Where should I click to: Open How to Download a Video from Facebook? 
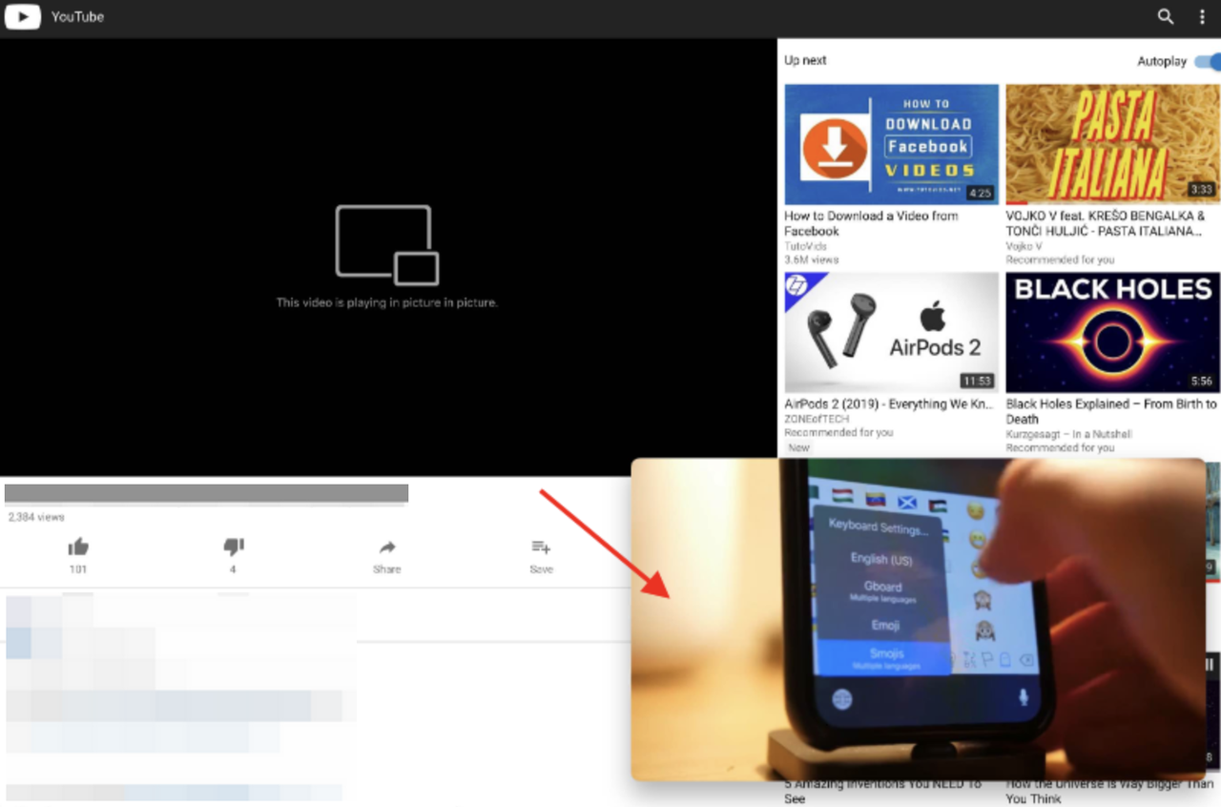click(890, 143)
